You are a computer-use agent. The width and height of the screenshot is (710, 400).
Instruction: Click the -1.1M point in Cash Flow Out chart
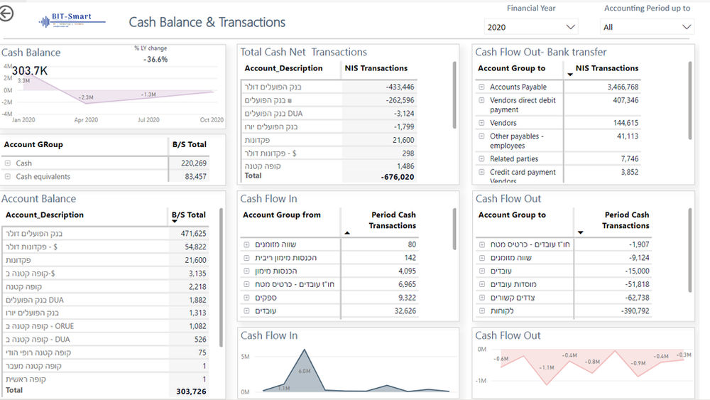click(547, 384)
